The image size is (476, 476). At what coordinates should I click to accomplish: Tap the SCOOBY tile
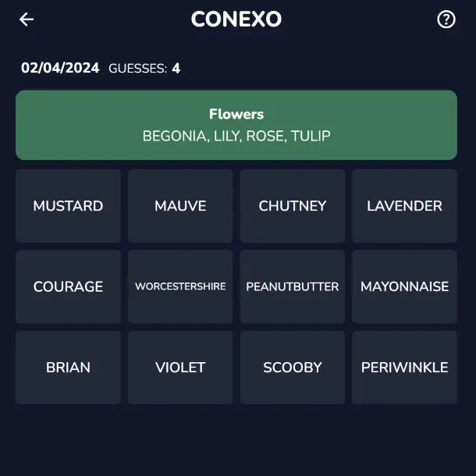point(293,368)
